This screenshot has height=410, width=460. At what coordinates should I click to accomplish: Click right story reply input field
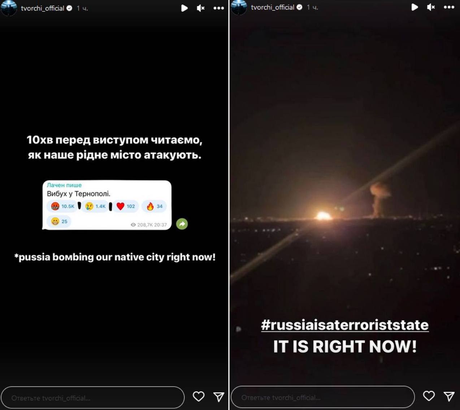(x=322, y=397)
